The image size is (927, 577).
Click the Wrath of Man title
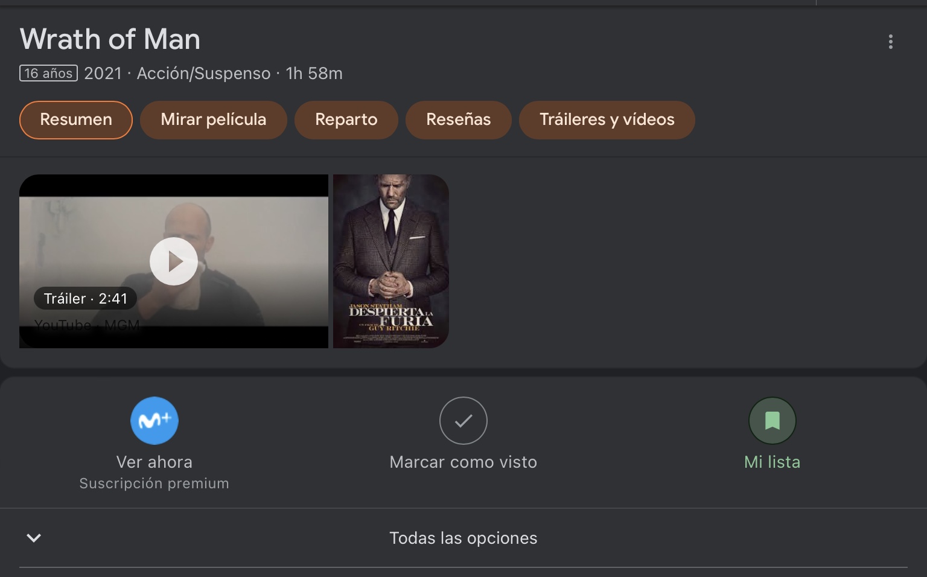(110, 39)
